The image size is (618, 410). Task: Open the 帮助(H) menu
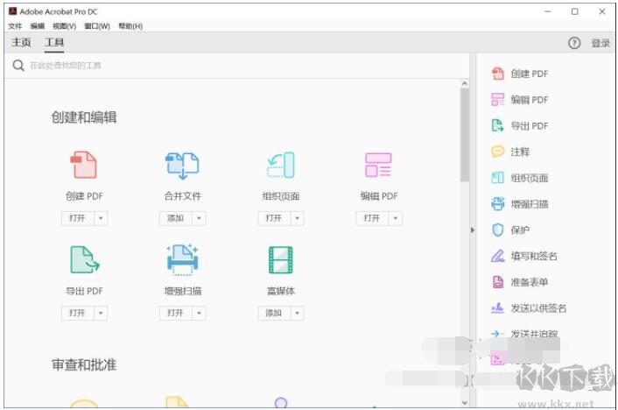tap(130, 26)
